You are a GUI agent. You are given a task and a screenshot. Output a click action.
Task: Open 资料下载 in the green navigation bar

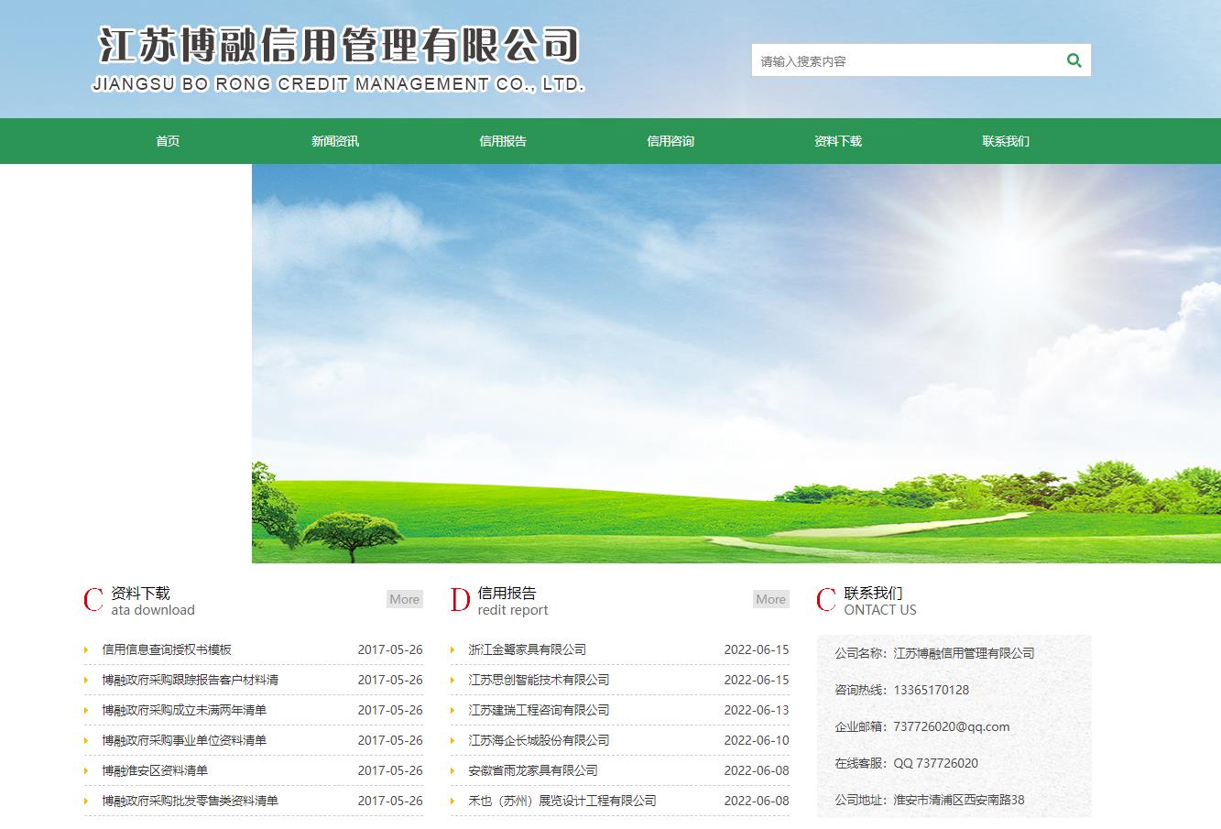[838, 141]
